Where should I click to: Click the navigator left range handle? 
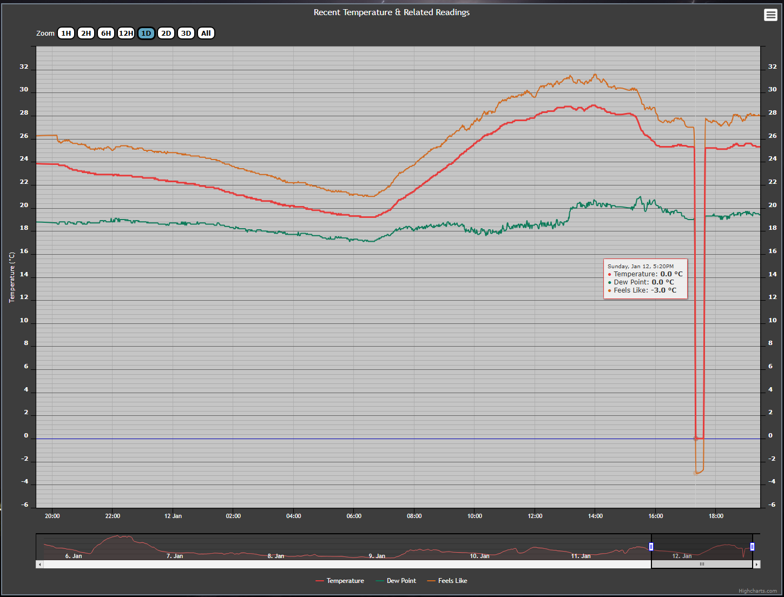coord(651,547)
